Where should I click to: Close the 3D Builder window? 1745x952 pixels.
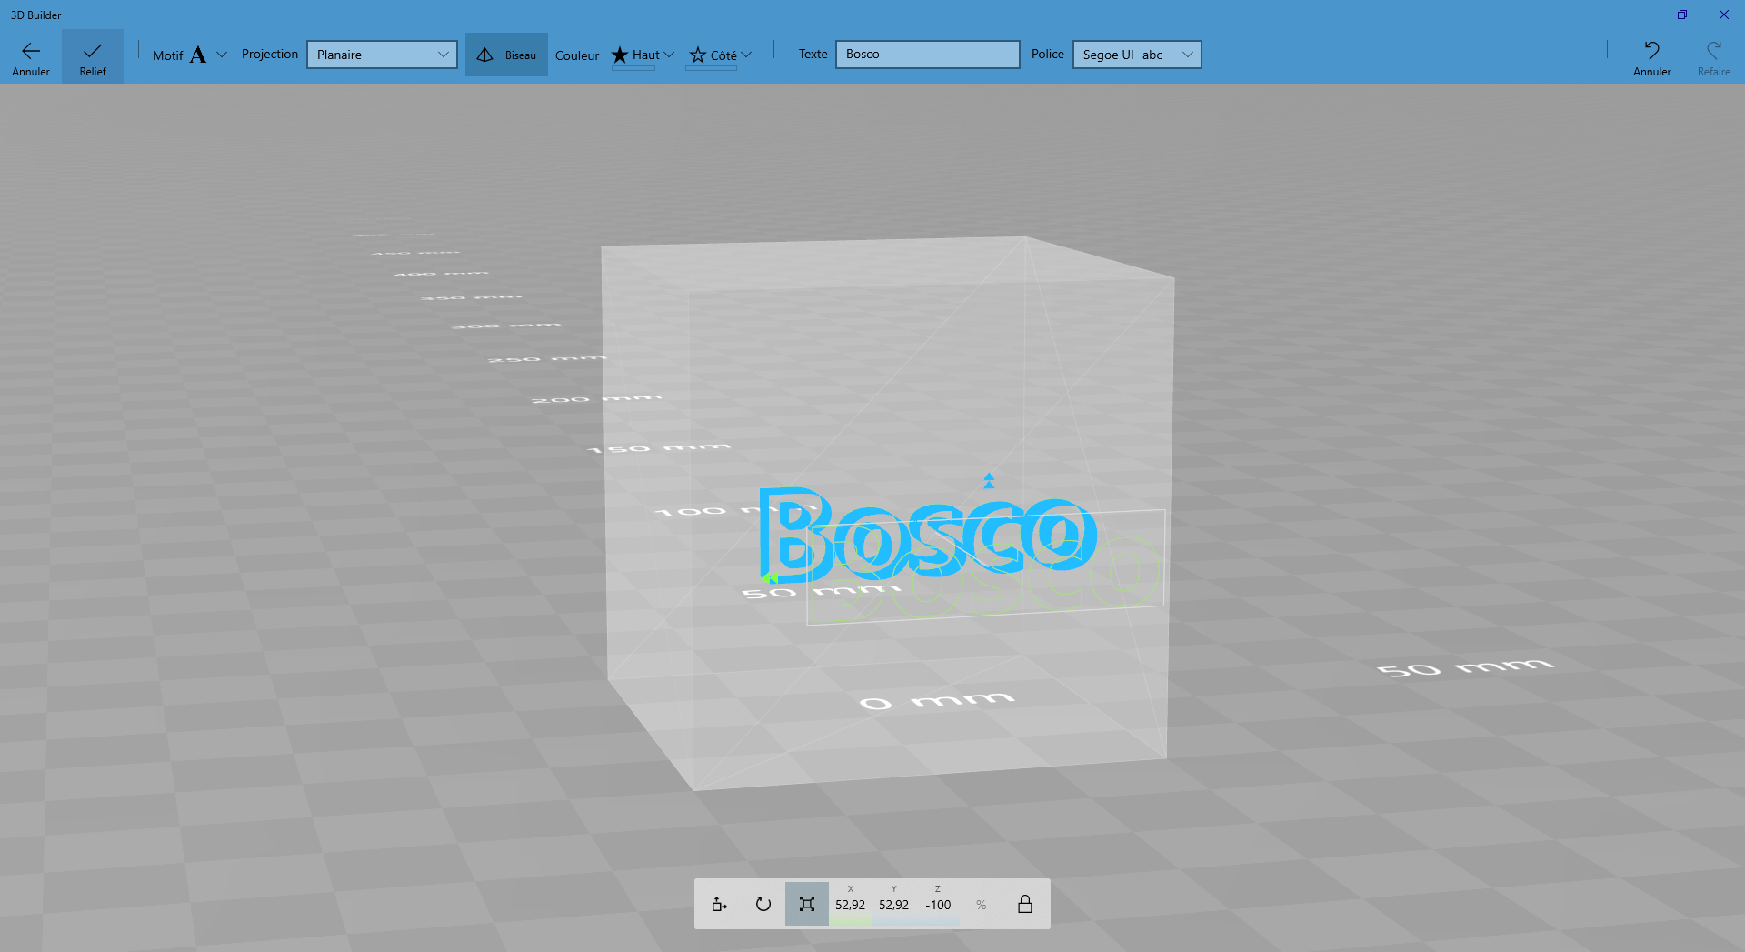[x=1724, y=15]
